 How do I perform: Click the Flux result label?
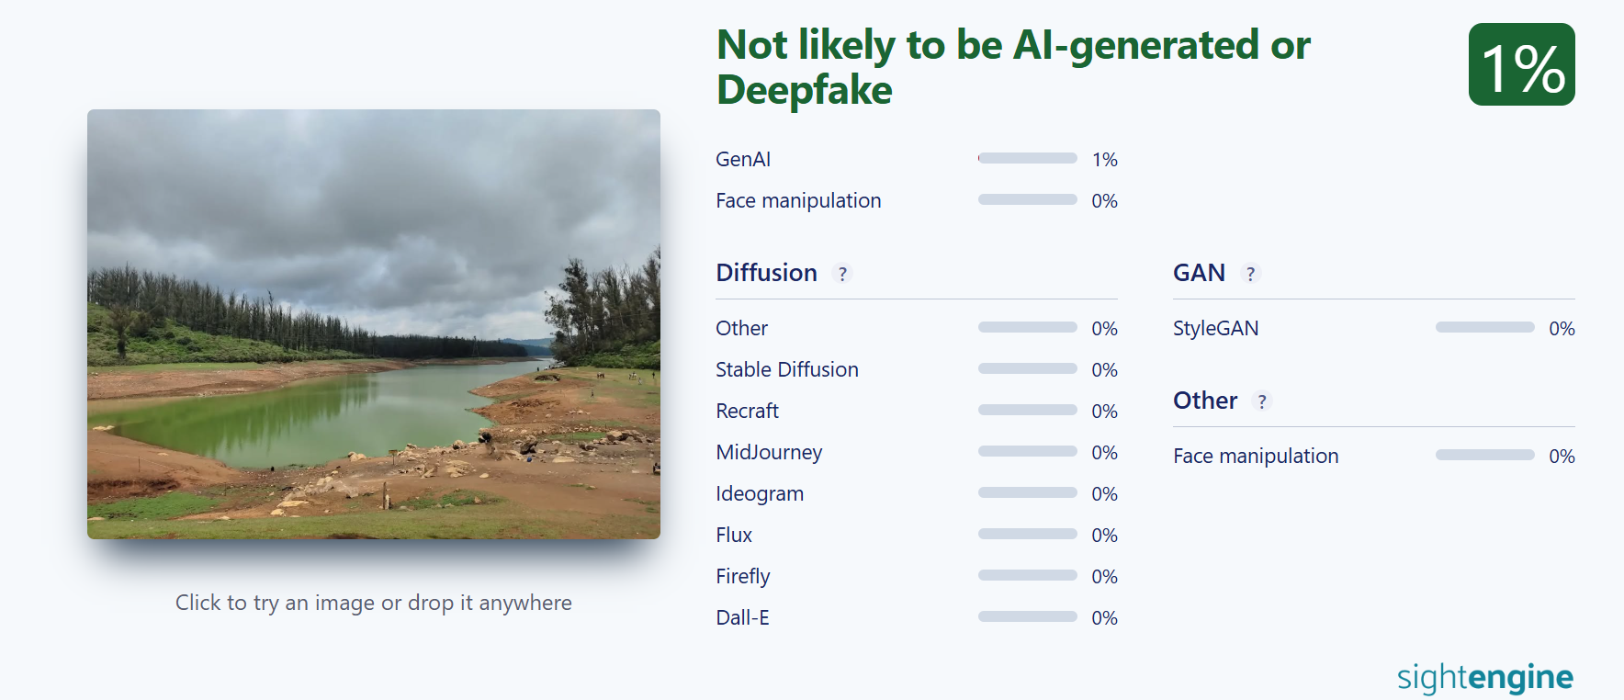(734, 535)
